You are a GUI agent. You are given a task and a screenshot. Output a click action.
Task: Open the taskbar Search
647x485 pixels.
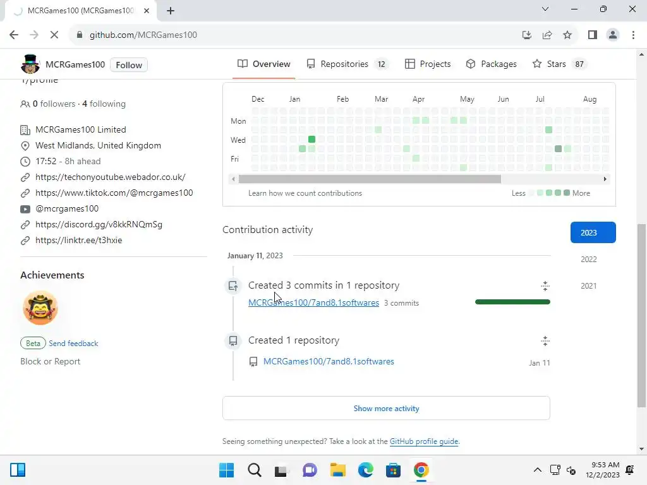255,470
